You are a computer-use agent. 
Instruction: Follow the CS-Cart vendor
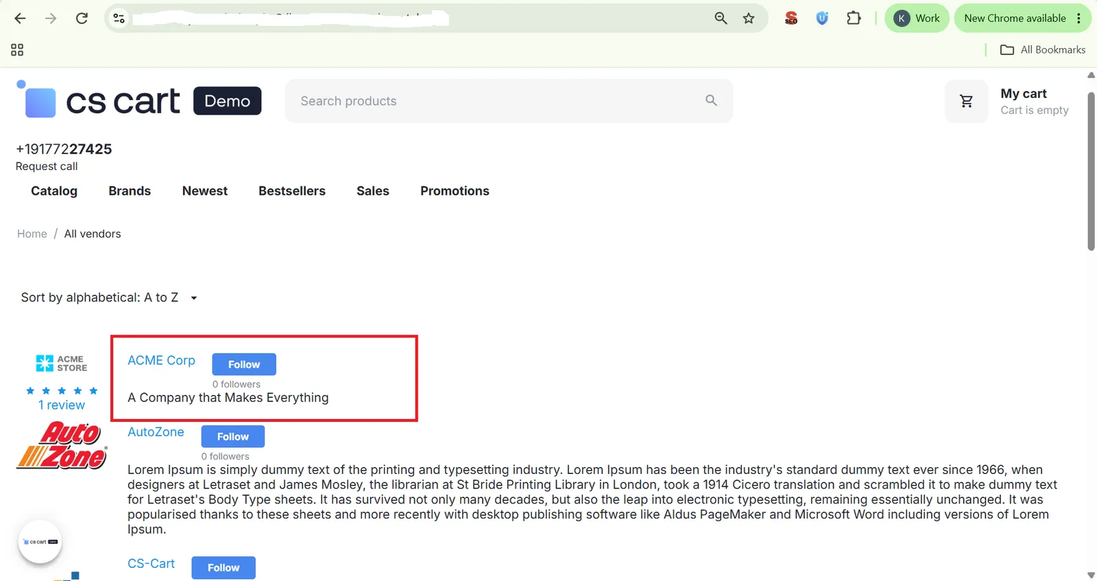pos(224,568)
